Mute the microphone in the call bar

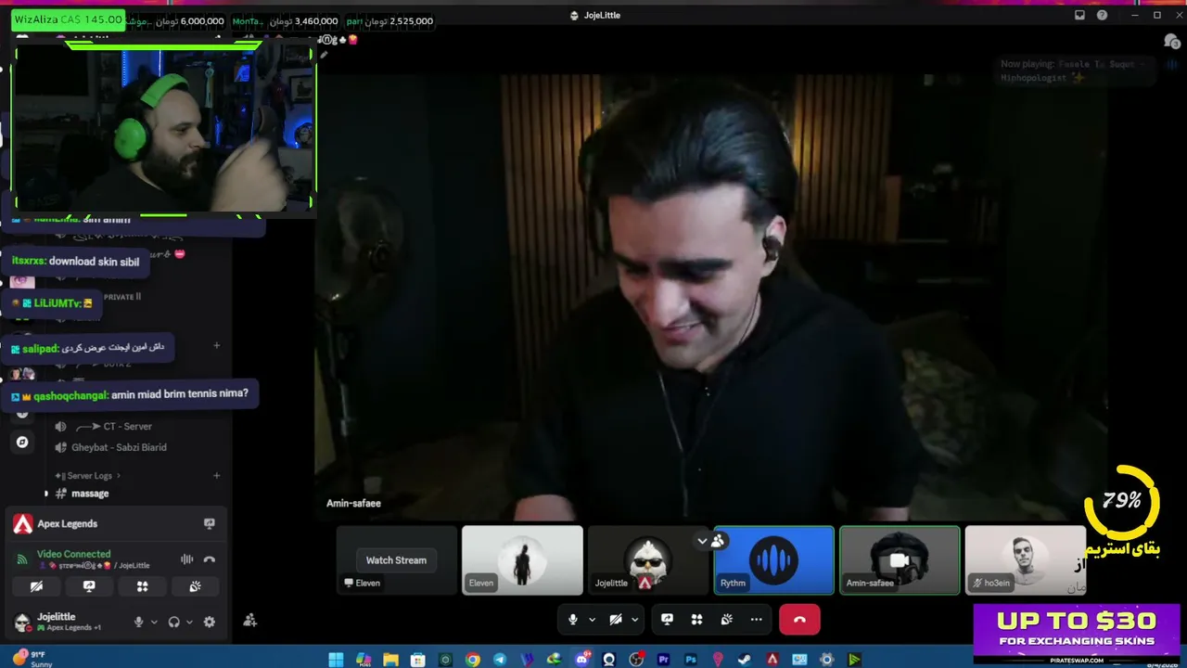point(573,620)
